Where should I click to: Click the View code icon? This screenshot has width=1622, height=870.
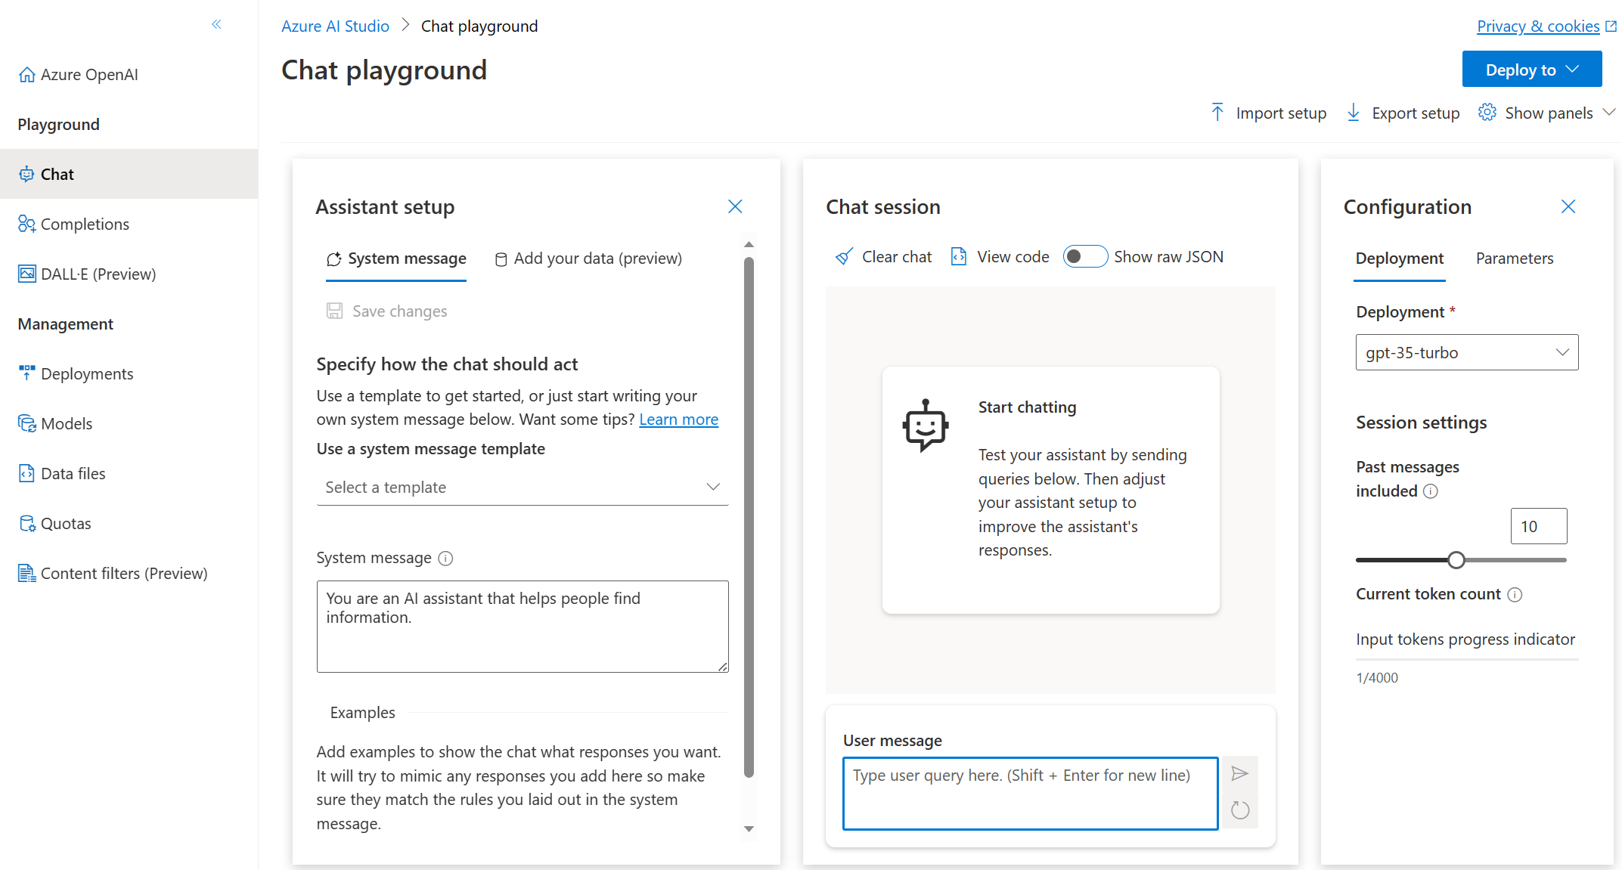(958, 256)
